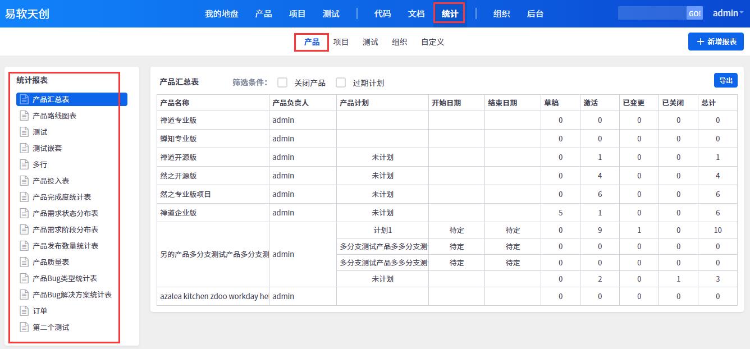Tick the 过期计划 filter checkbox
The height and width of the screenshot is (349, 750).
click(341, 82)
